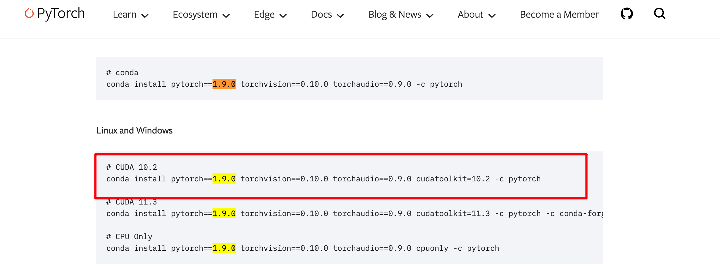Screen dimensions: 719x278
Task: Click the '# CUDA 11.3' comment line
Action: pos(132,202)
